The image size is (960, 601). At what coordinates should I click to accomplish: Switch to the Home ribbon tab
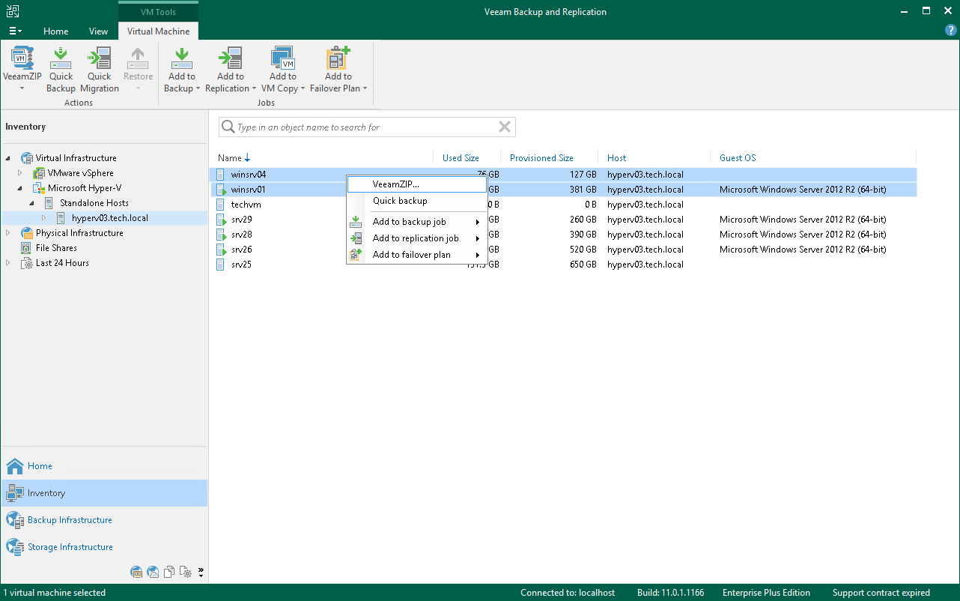point(56,31)
